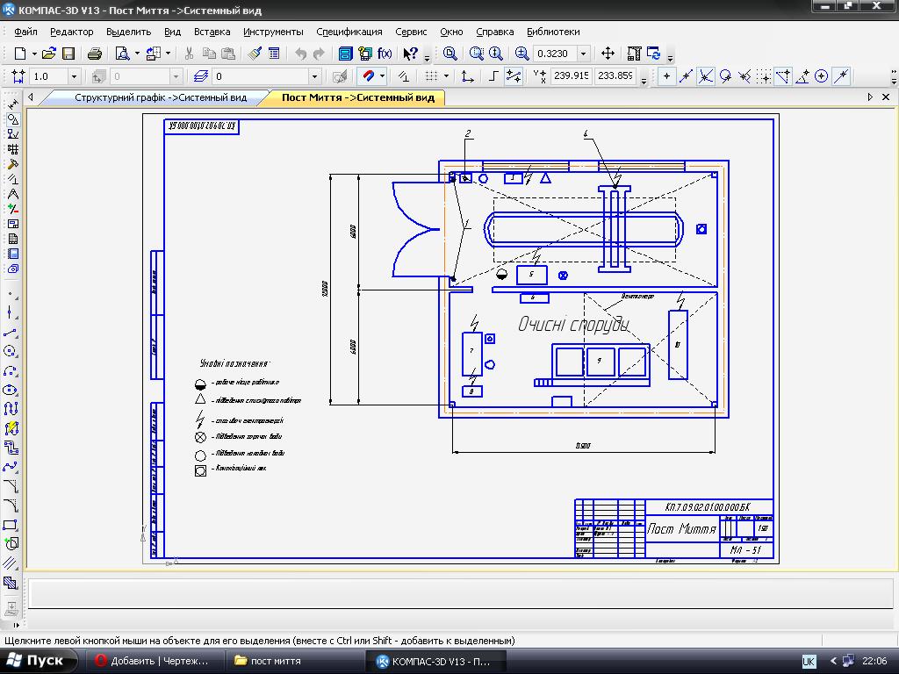Click the UK language indicator in tray
The height and width of the screenshot is (674, 899).
tap(809, 662)
